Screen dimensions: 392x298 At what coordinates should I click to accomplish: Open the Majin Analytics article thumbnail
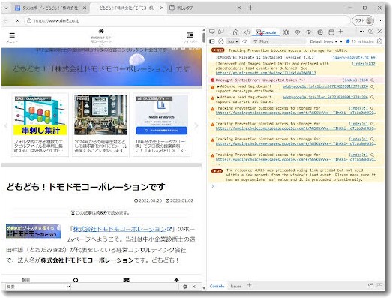pos(161,115)
